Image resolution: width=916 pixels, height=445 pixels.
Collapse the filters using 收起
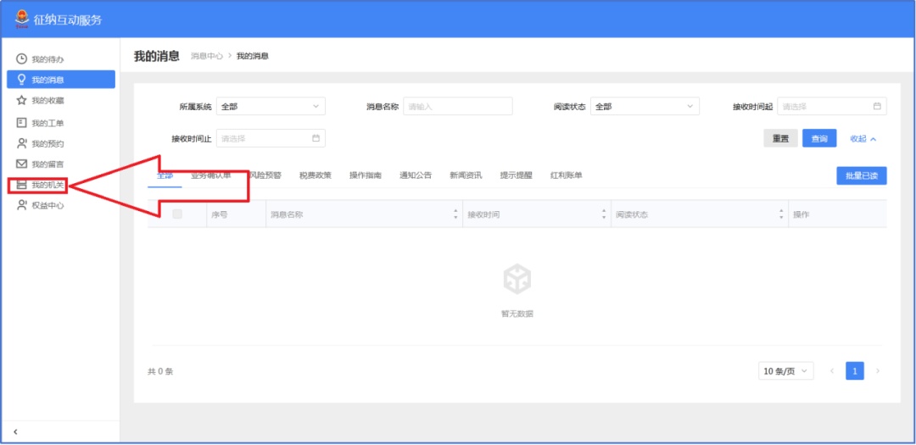863,139
